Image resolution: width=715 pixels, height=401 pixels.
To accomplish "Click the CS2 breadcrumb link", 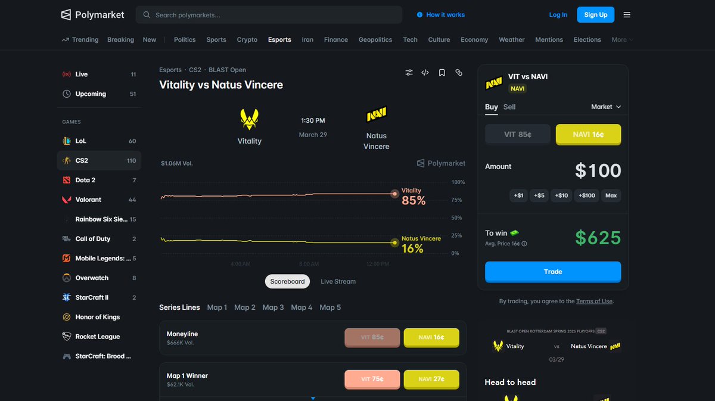I will (x=195, y=70).
